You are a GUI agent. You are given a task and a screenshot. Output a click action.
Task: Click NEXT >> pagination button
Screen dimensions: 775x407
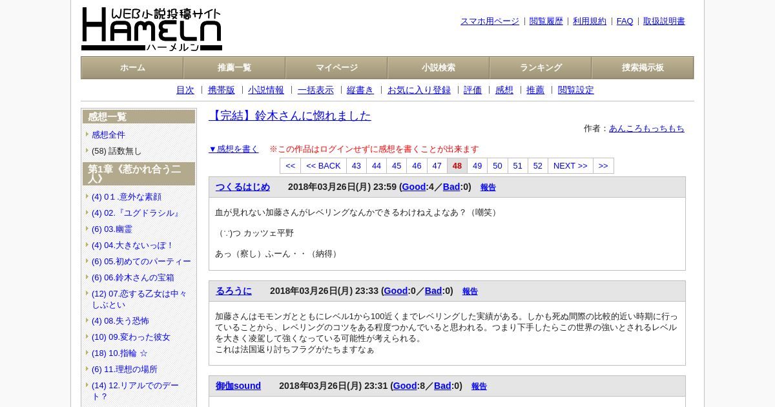pos(570,166)
